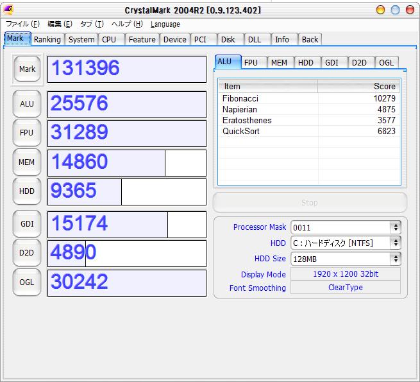
Task: Select the ALU results tab
Action: click(x=228, y=62)
